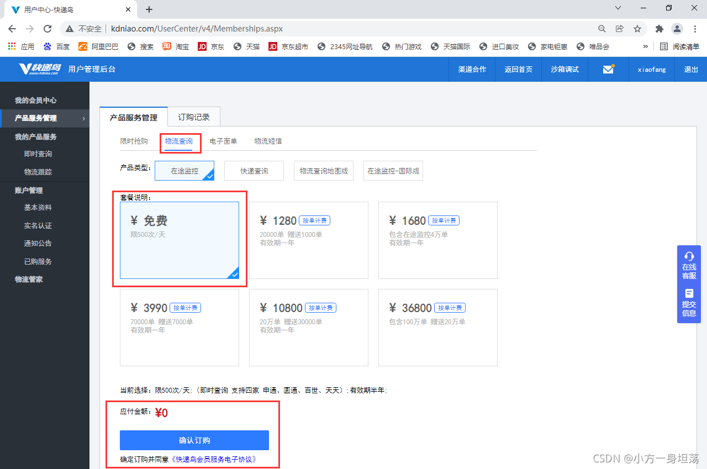The image size is (707, 469).
Task: Select the ¥ 10800 plan card
Action: pyautogui.click(x=309, y=328)
